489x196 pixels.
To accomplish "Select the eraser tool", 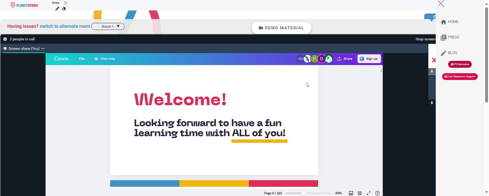I will tap(64, 8).
